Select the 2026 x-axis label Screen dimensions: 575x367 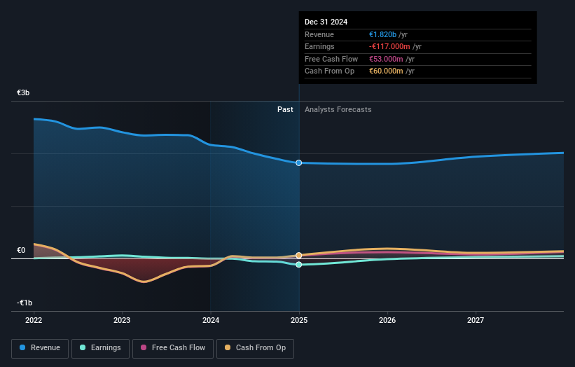tap(387, 320)
